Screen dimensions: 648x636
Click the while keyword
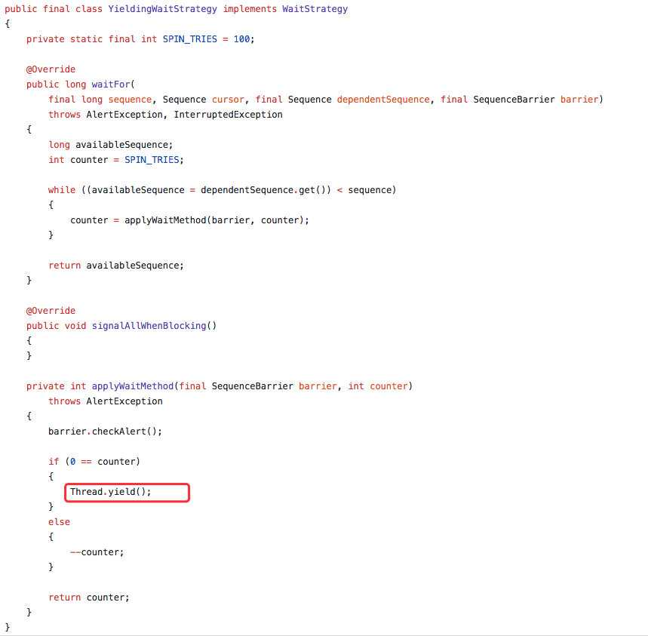pos(62,190)
